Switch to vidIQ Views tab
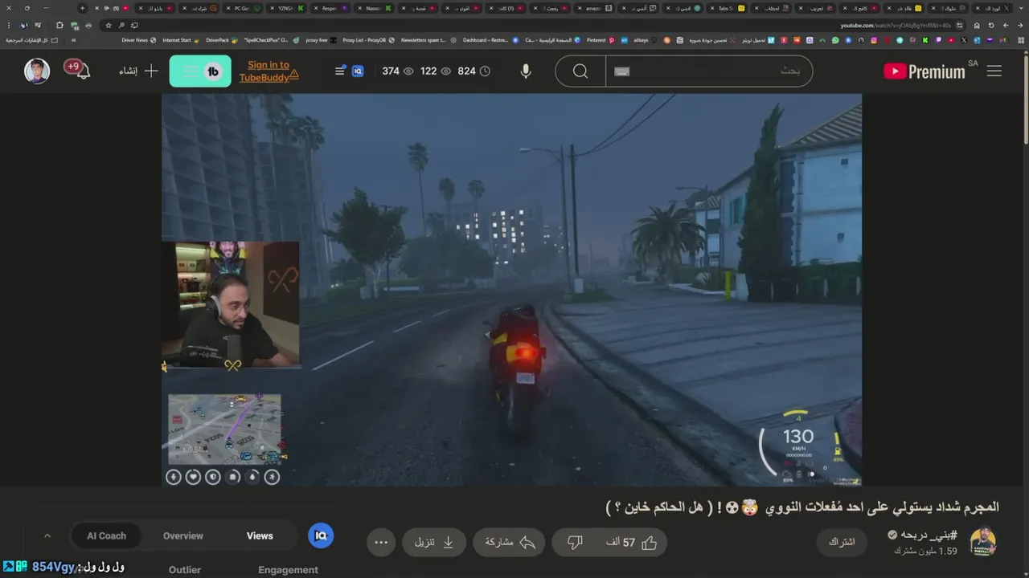Image resolution: width=1029 pixels, height=578 pixels. 260,535
